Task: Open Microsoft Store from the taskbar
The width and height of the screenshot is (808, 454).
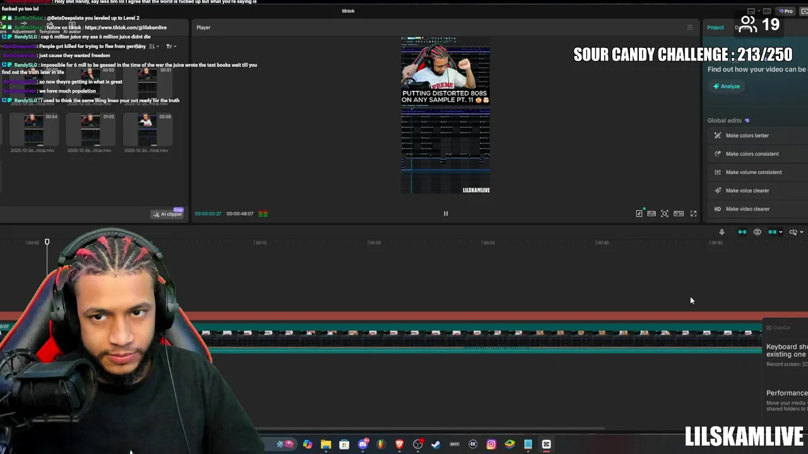Action: [x=344, y=445]
